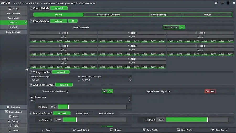Decrease Peak Core(s) Voltage1 with down arrow
This screenshot has height=133, width=236.
[130, 80]
